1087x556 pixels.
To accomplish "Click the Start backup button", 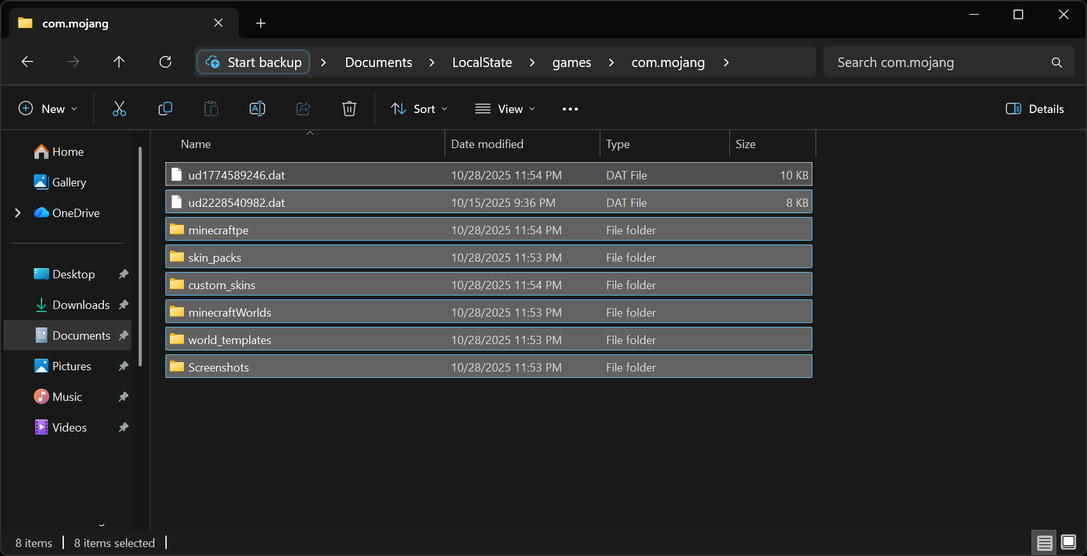I will pos(254,62).
